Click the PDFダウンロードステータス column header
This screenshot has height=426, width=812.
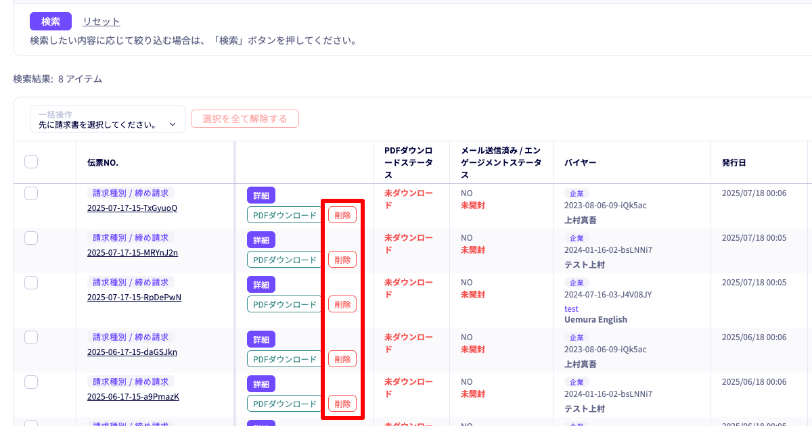408,162
